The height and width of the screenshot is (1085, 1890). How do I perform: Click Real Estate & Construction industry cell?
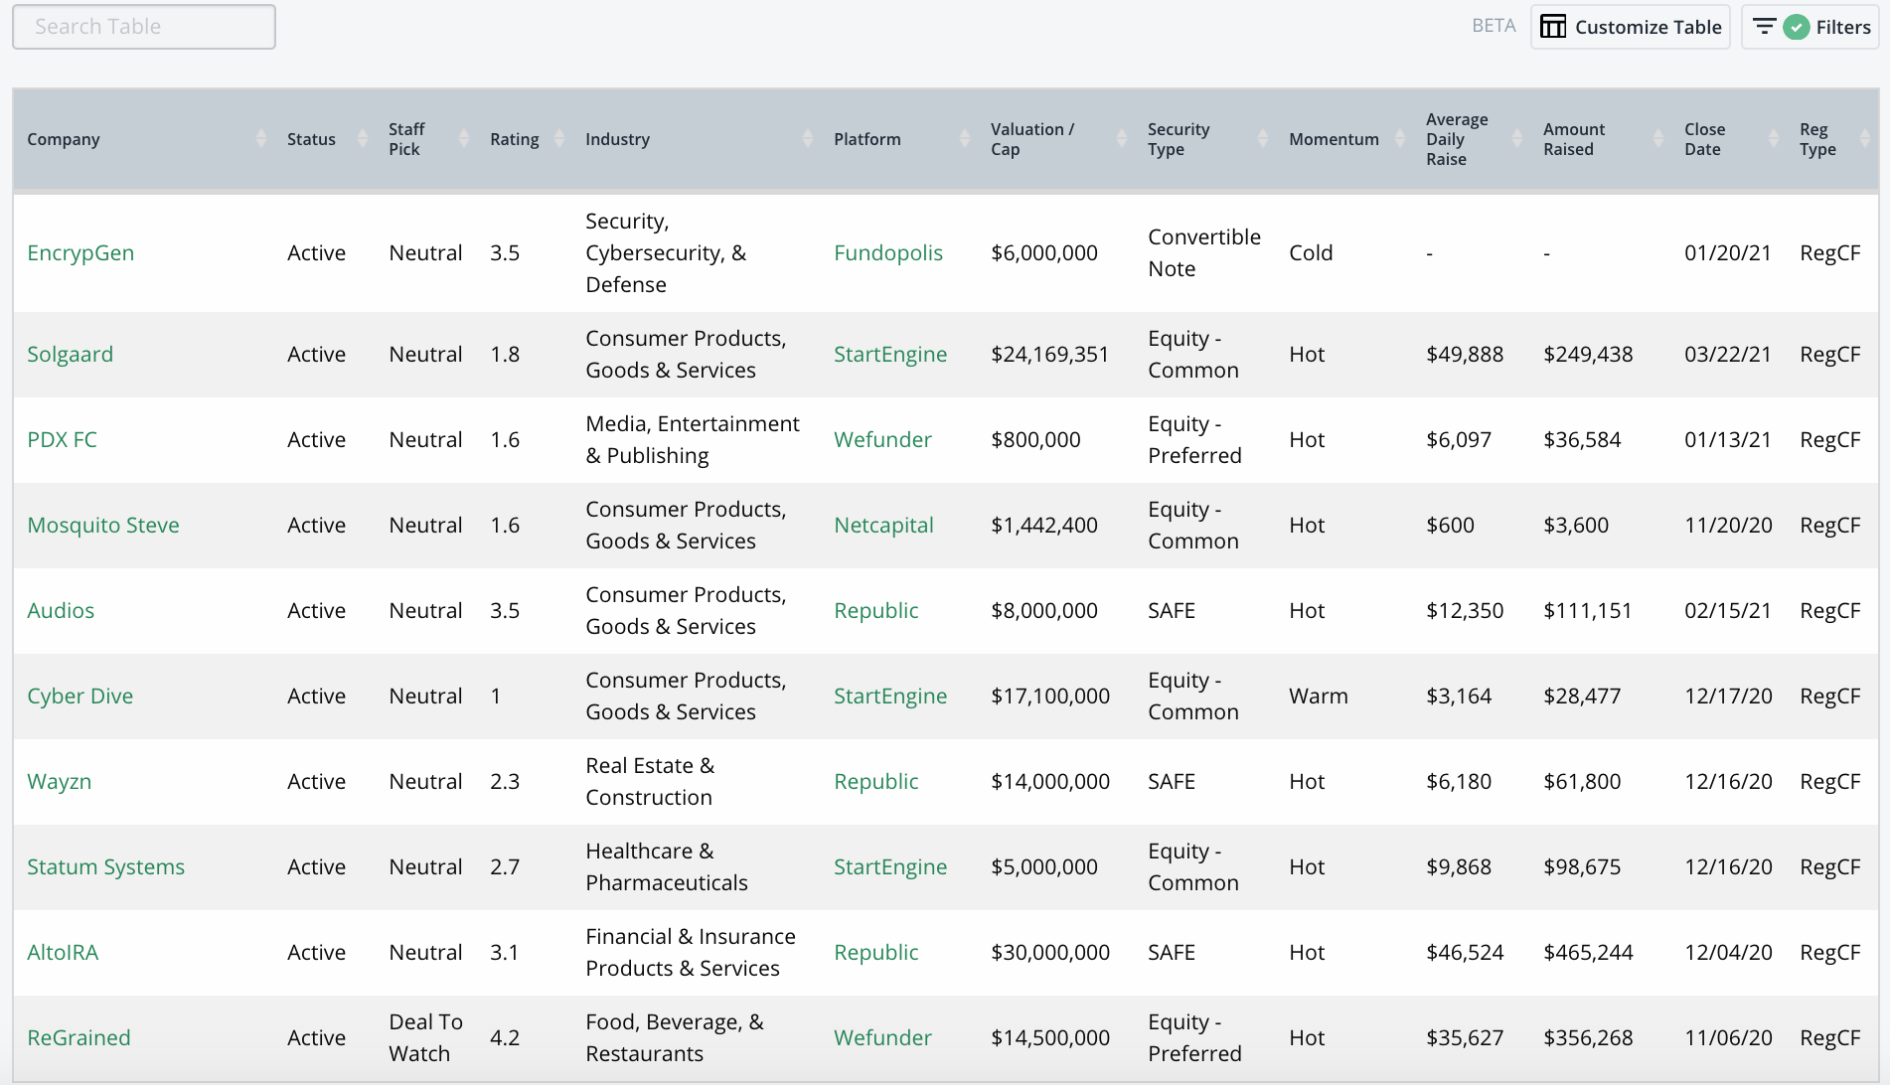(x=650, y=782)
